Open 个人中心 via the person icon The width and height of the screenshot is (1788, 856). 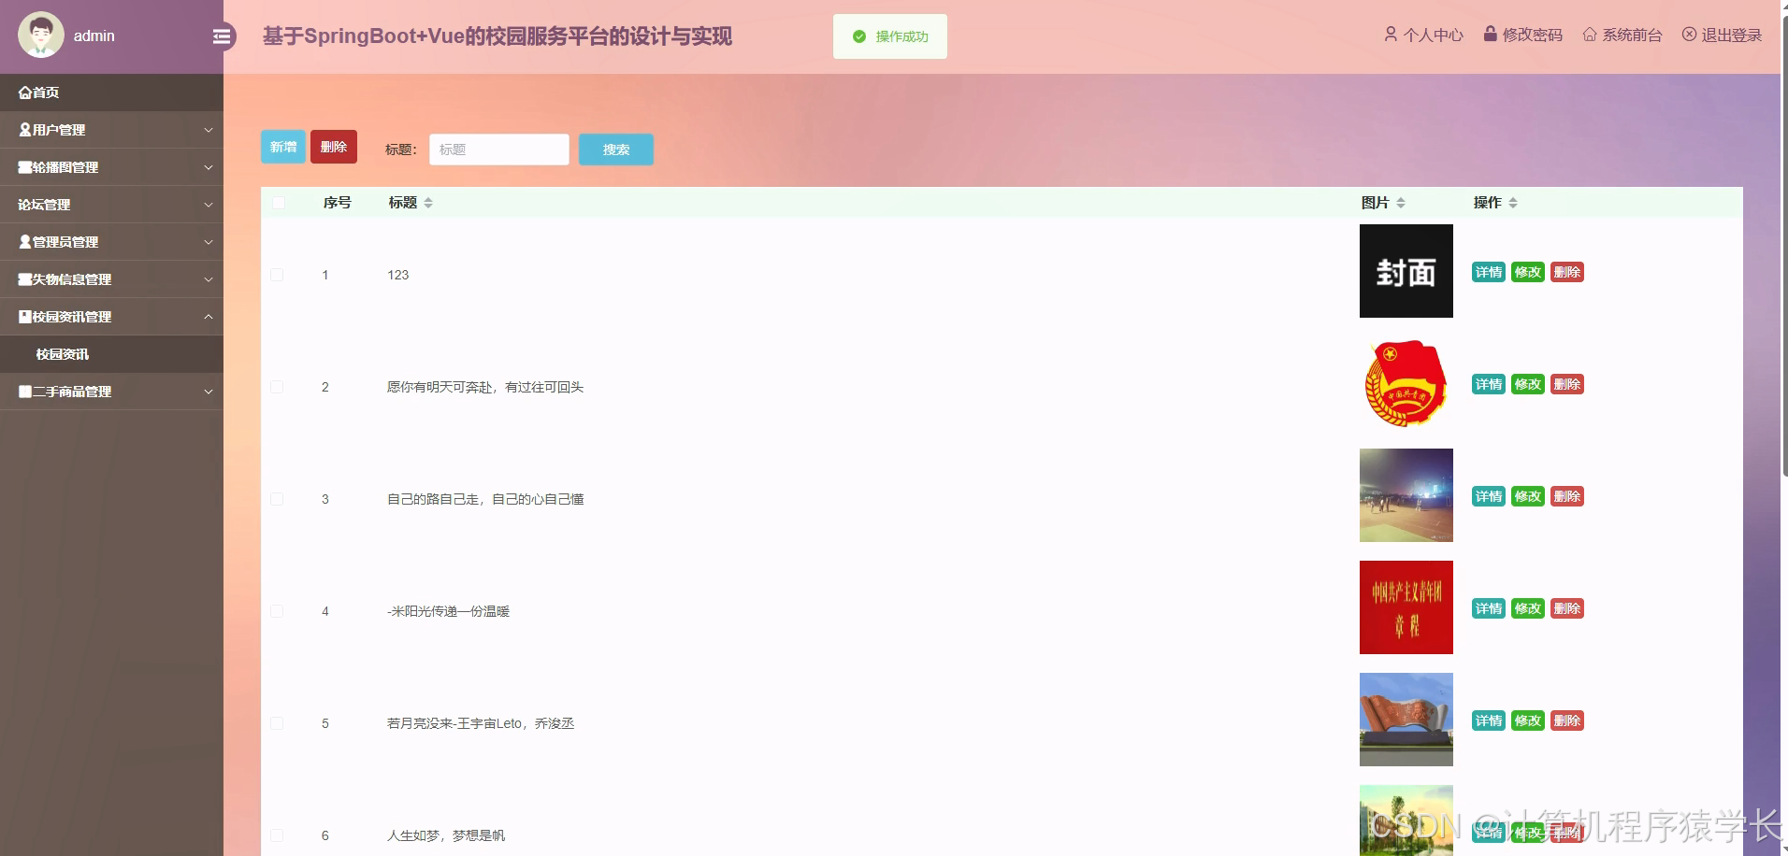pyautogui.click(x=1391, y=35)
